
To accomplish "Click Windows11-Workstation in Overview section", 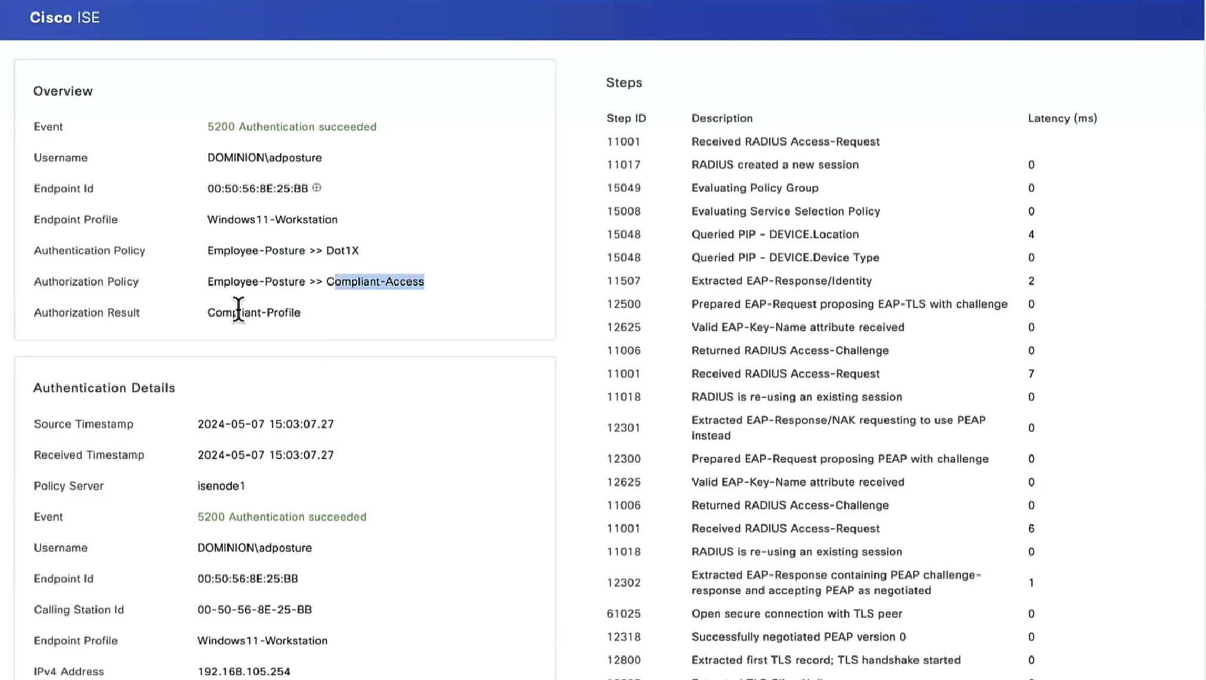I will point(272,219).
